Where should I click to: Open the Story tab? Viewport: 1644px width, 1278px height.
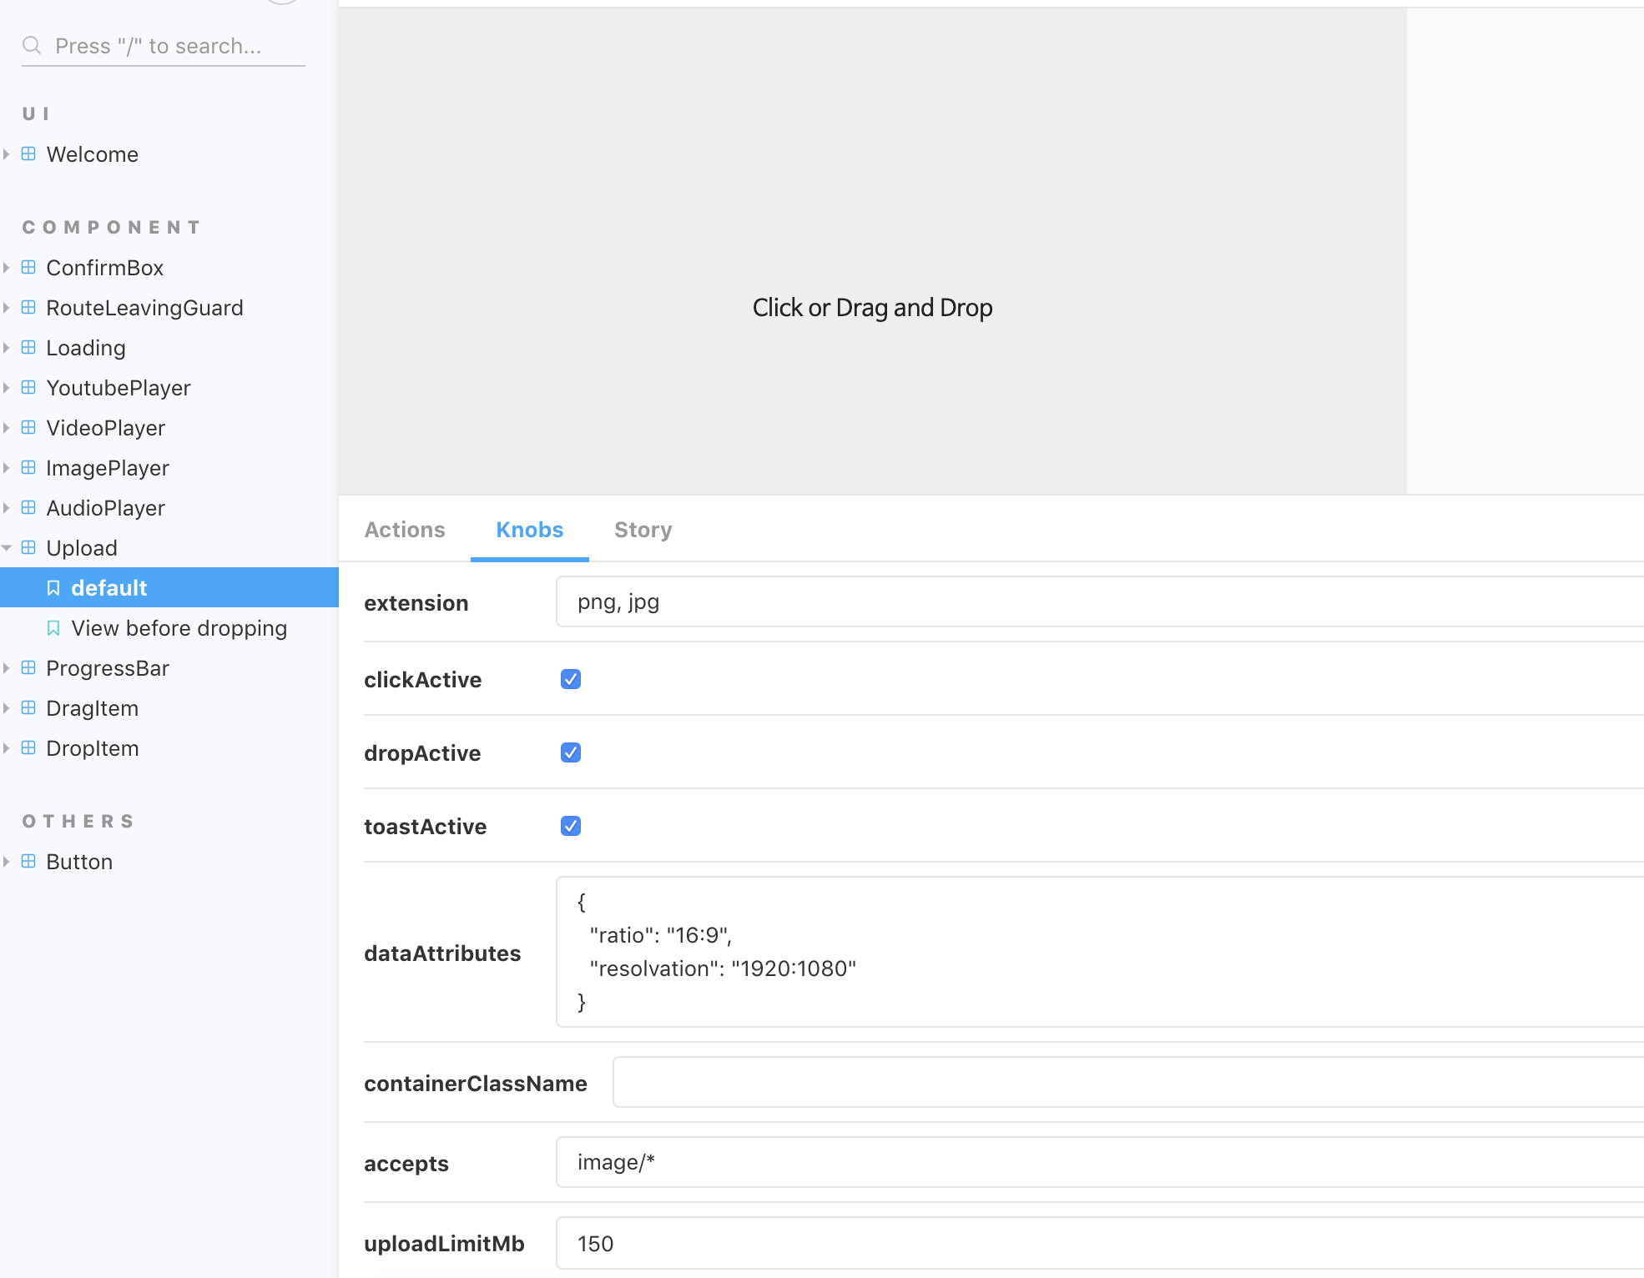coord(643,530)
